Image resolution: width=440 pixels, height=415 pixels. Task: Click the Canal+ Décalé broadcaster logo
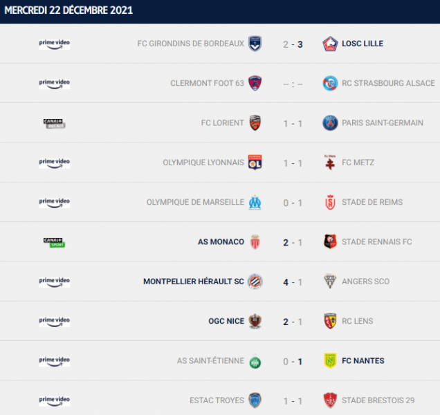pyautogui.click(x=54, y=123)
